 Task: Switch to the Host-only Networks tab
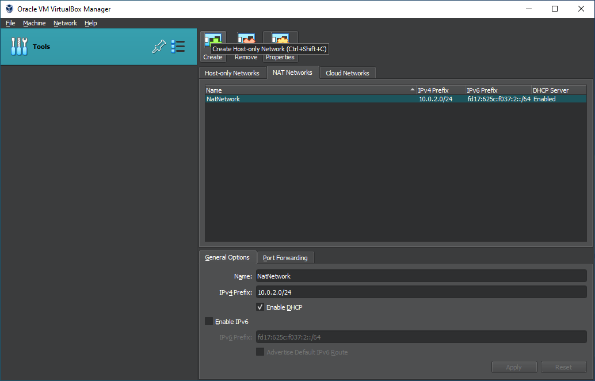232,73
